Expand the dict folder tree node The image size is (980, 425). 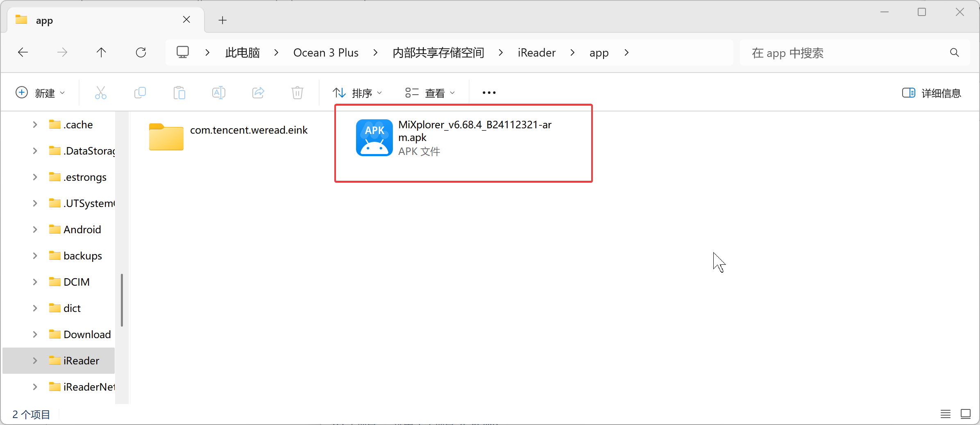[35, 308]
